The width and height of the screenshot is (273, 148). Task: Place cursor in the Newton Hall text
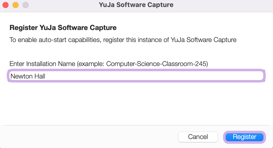pyautogui.click(x=28, y=76)
